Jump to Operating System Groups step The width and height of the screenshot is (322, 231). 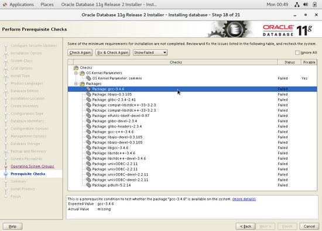(x=32, y=166)
